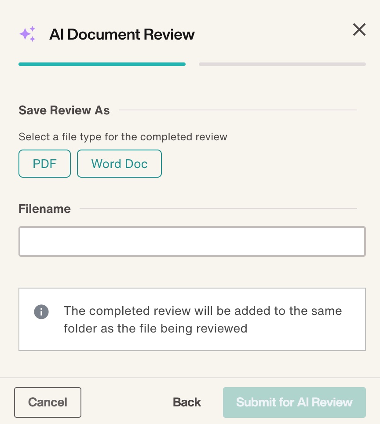Image resolution: width=380 pixels, height=424 pixels.
Task: Click the divider line beside Filename
Action: click(x=218, y=208)
